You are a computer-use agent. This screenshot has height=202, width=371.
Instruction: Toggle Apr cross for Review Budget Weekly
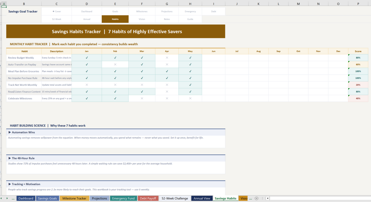[x=167, y=58]
